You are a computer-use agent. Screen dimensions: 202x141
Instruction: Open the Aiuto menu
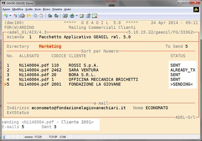click(x=67, y=9)
